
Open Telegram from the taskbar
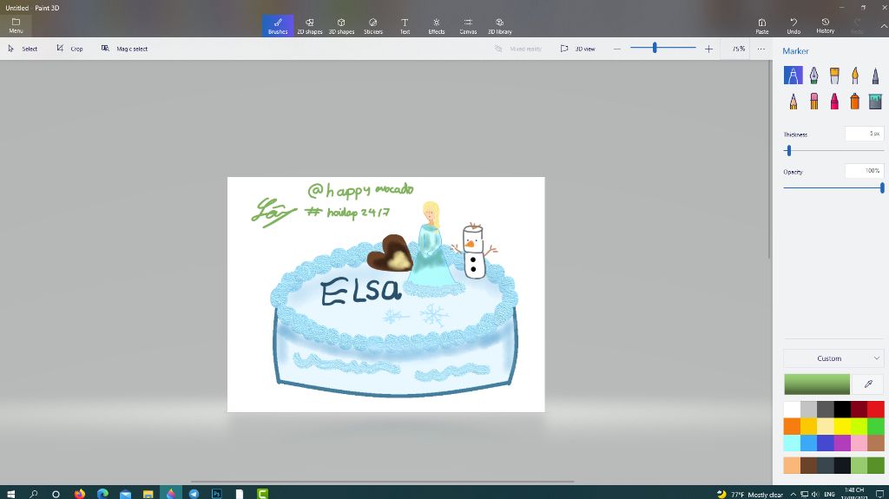point(194,493)
